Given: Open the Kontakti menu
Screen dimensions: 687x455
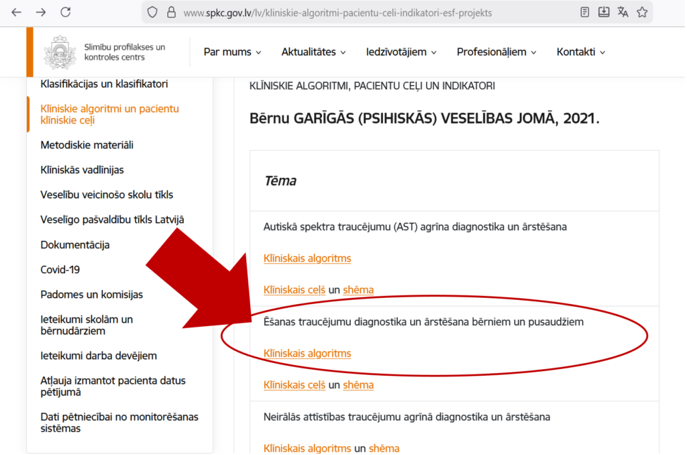Looking at the screenshot, I should [581, 52].
